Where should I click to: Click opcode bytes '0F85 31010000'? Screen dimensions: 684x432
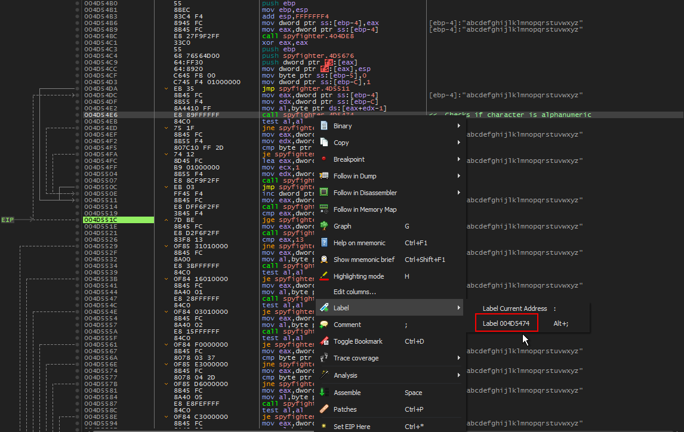201,246
